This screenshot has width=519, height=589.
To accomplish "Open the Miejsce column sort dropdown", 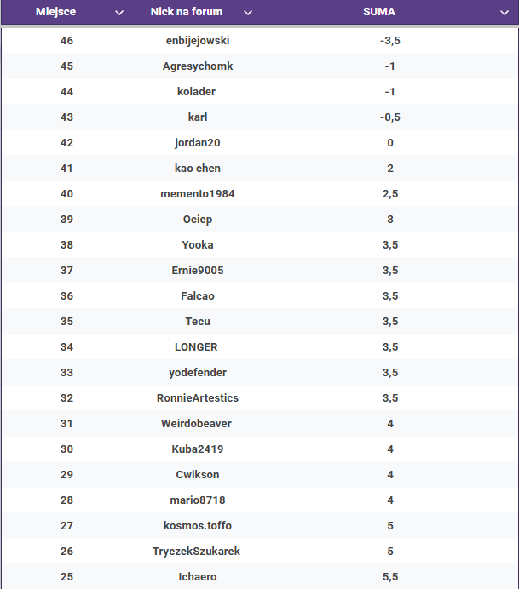I will point(119,13).
